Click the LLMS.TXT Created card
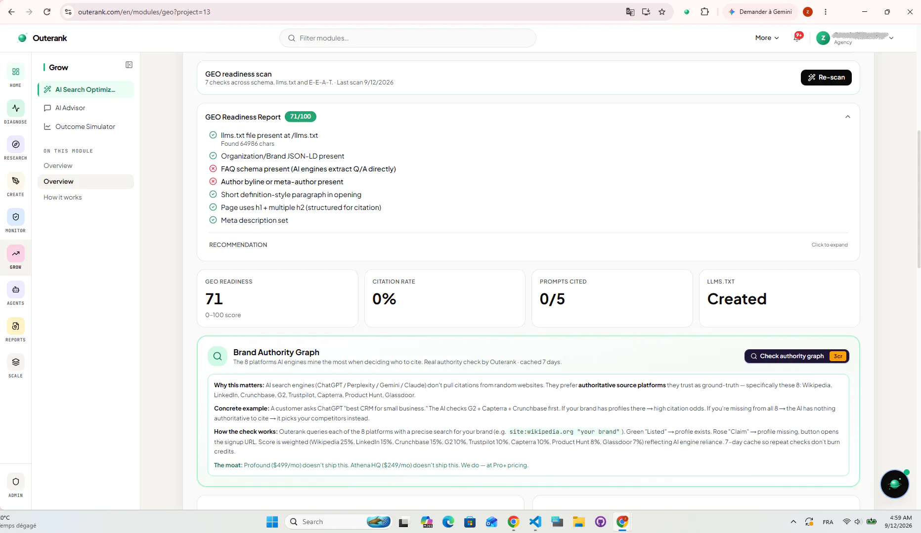The height and width of the screenshot is (533, 921). pyautogui.click(x=780, y=298)
